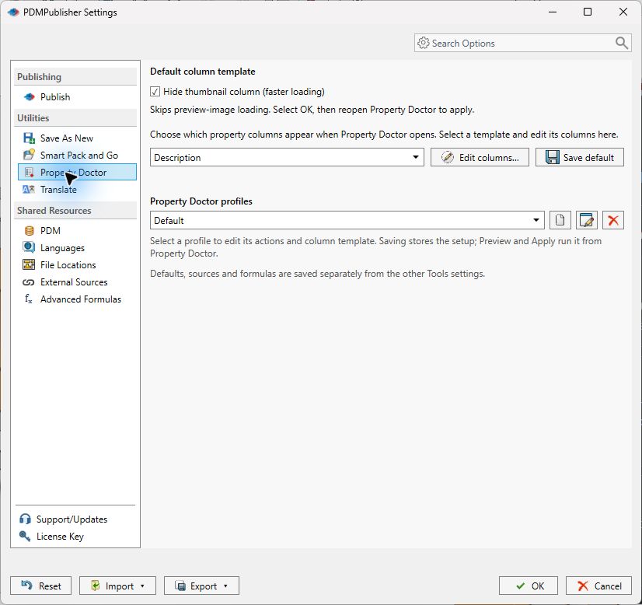This screenshot has height=605, width=642.
Task: Click the Utilities section header
Action: click(x=75, y=118)
